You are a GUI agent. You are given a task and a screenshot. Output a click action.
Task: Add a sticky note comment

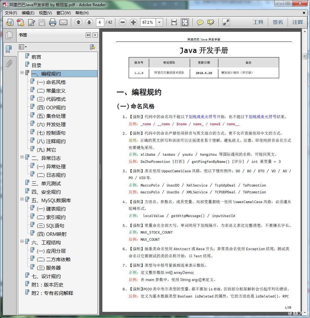point(200,22)
